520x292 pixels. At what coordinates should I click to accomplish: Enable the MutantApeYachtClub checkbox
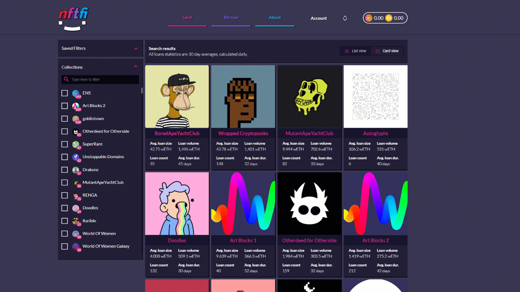pyautogui.click(x=65, y=182)
